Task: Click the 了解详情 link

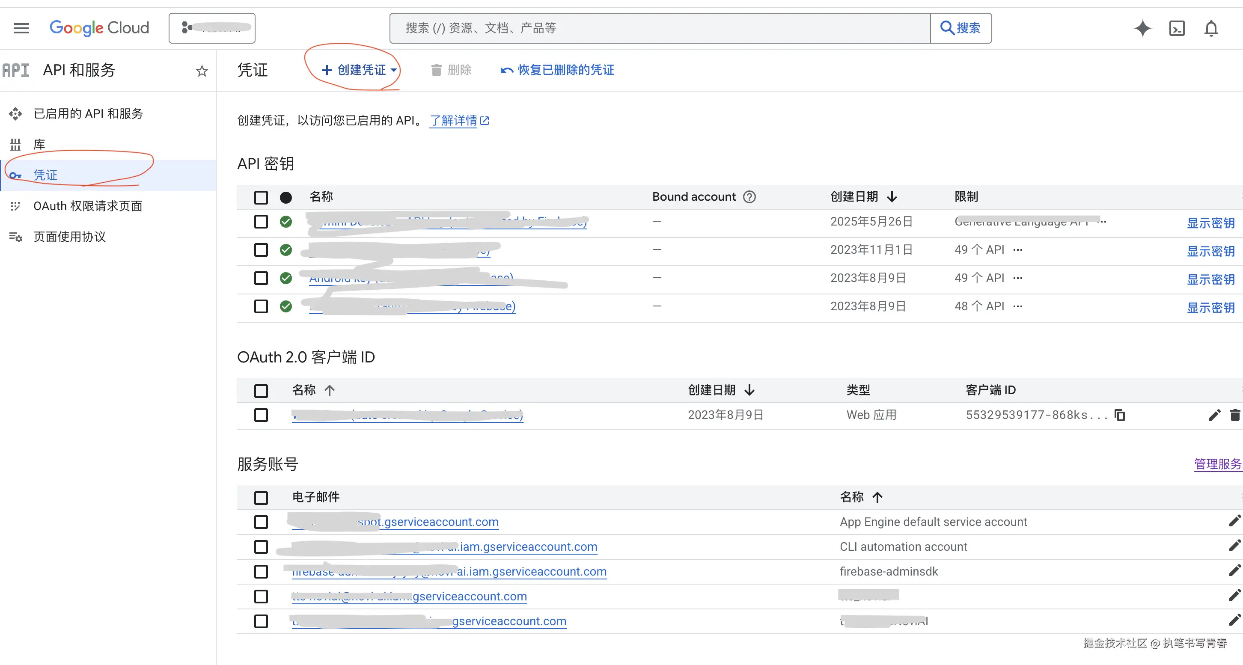Action: click(x=454, y=120)
